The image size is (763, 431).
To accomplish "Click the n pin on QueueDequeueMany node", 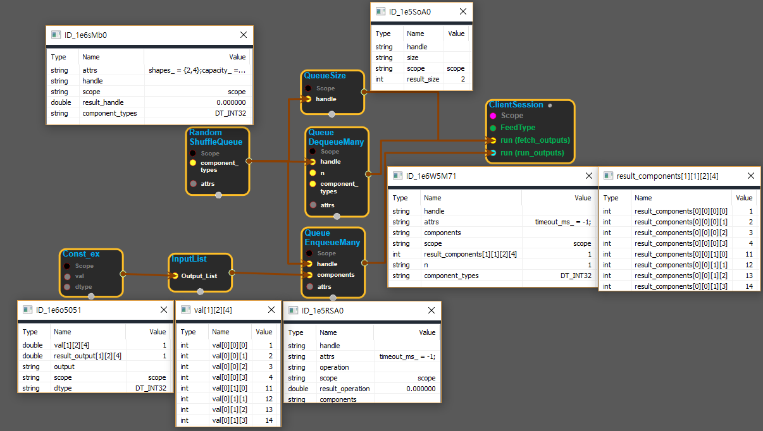I will click(313, 173).
